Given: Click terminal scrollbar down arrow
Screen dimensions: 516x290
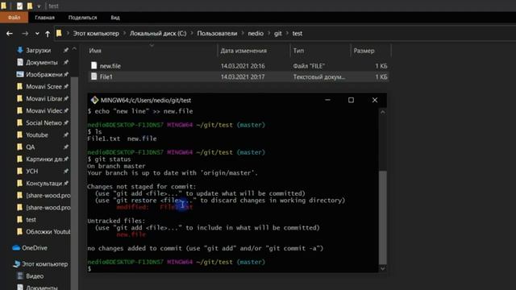Looking at the screenshot, I should tap(383, 269).
